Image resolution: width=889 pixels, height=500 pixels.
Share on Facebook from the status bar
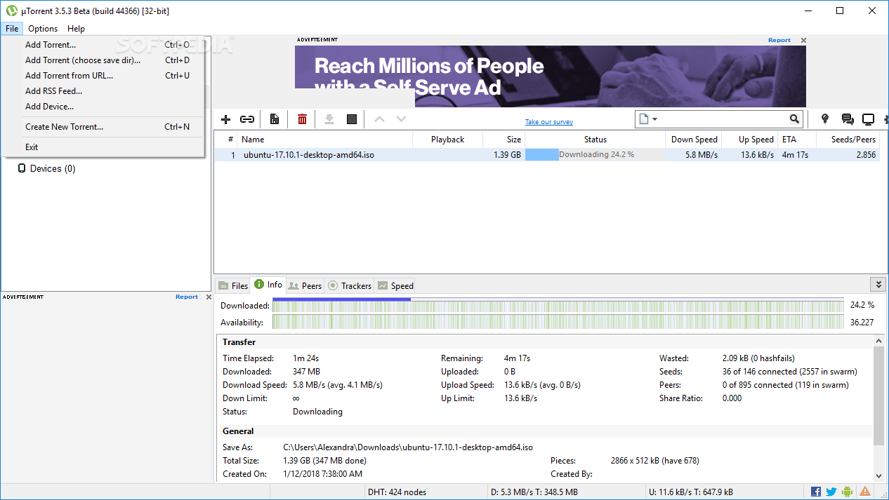pyautogui.click(x=815, y=491)
